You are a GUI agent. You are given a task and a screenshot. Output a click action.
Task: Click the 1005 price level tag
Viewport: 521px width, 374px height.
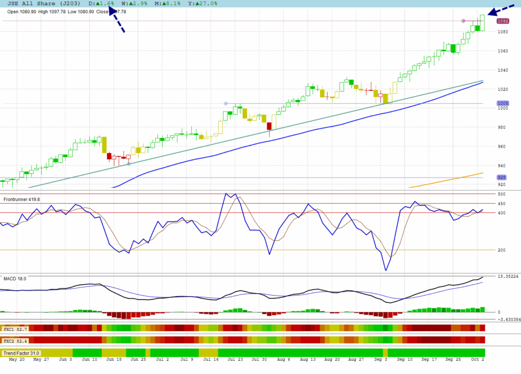(x=502, y=103)
